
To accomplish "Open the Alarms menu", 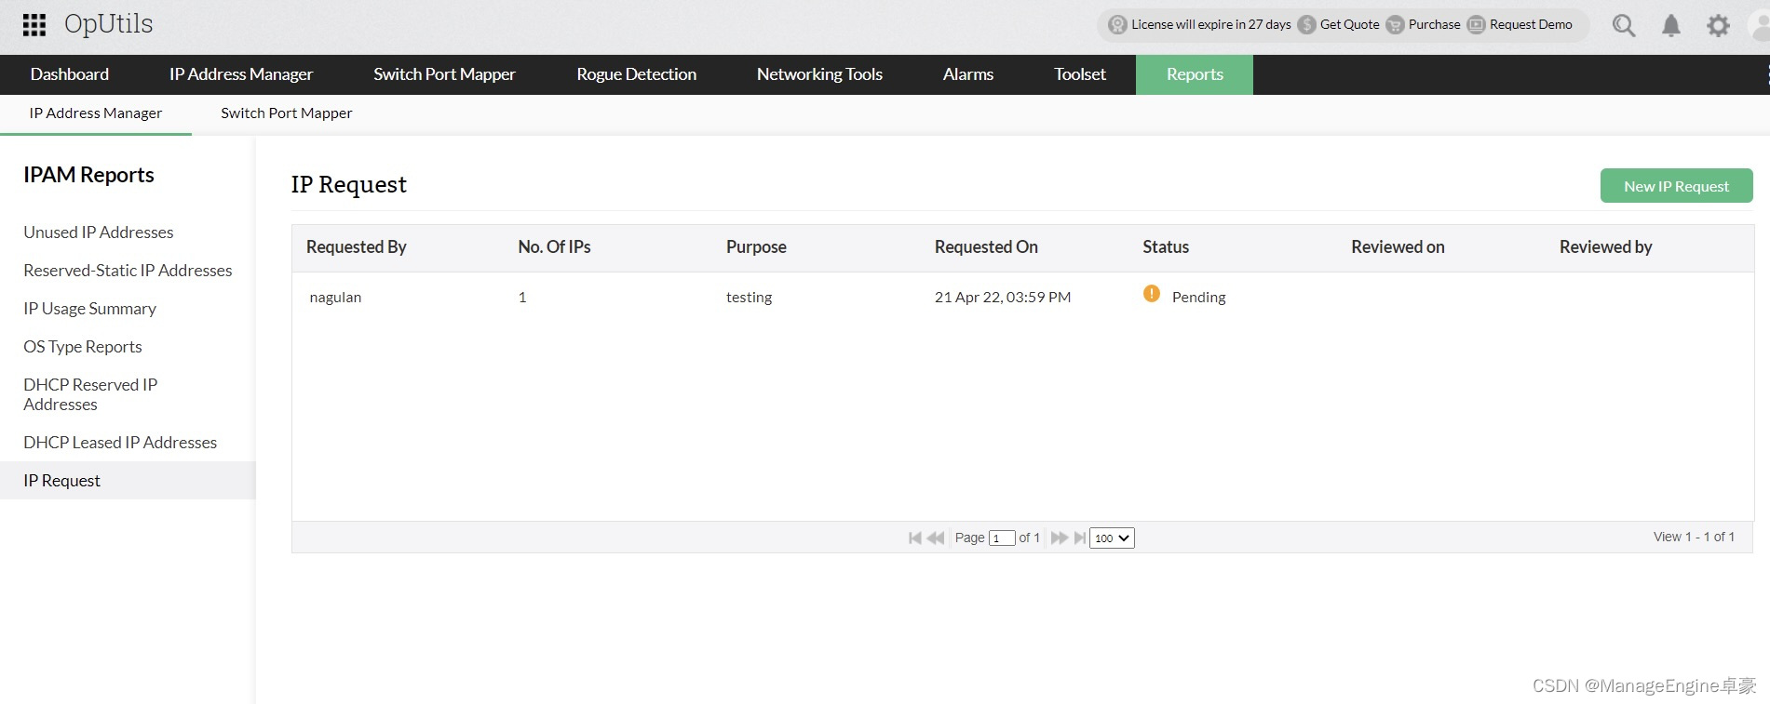I will coord(968,74).
